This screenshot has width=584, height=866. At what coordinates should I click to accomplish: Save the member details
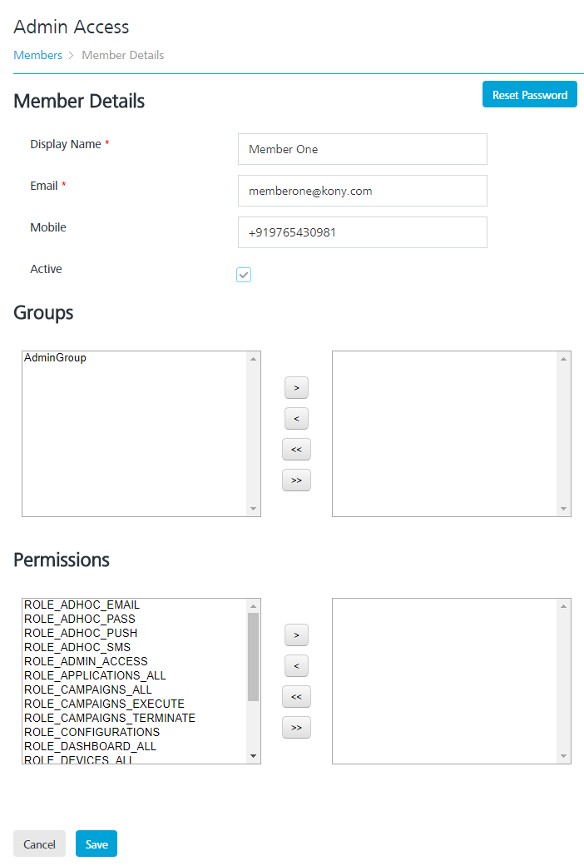(x=97, y=844)
